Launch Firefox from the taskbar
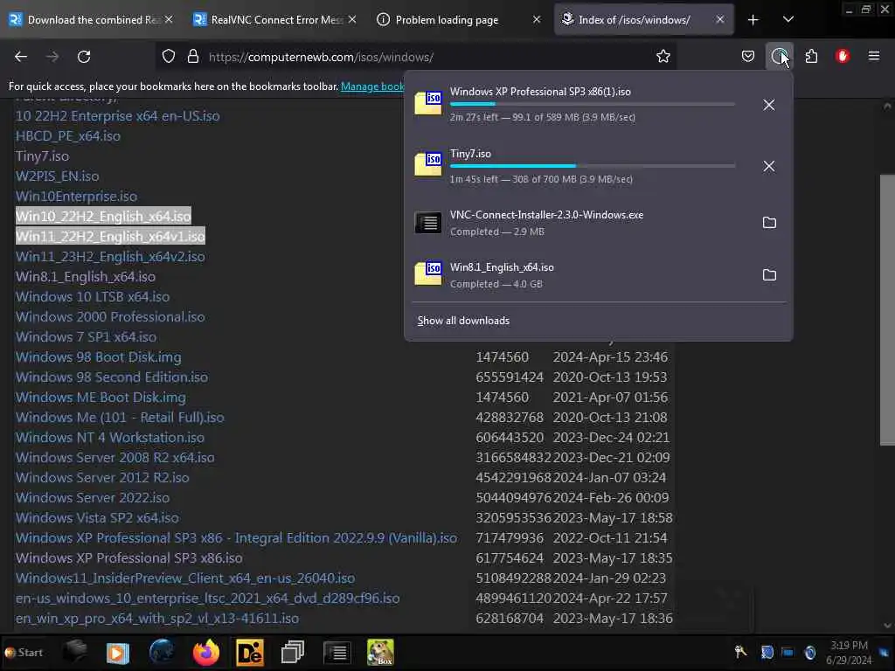The height and width of the screenshot is (671, 895). pyautogui.click(x=206, y=652)
